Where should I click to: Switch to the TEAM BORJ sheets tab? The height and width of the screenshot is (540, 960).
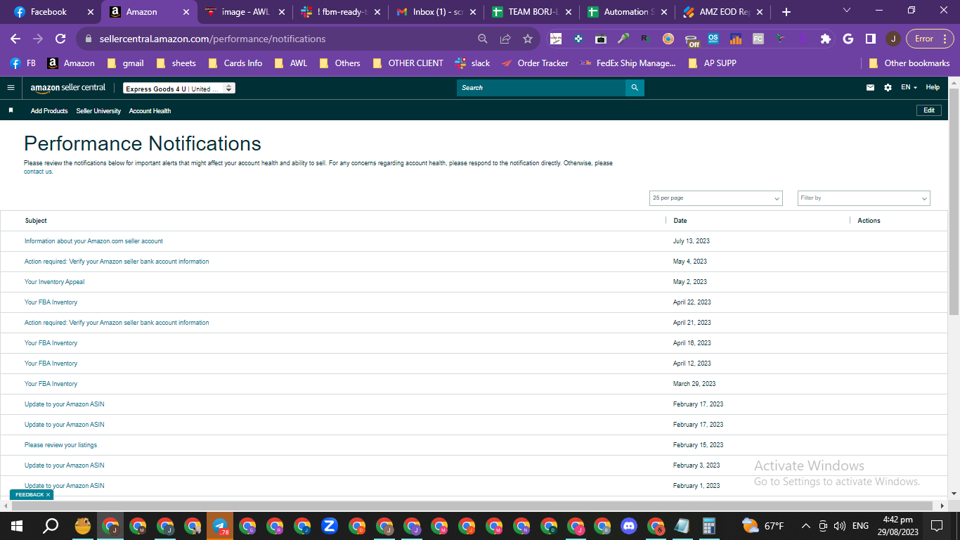click(531, 12)
